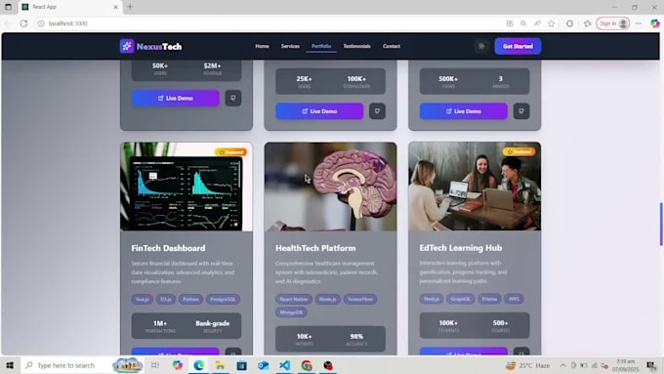Open a new browser tab with plus
Screen dimensions: 664x374
click(130, 7)
